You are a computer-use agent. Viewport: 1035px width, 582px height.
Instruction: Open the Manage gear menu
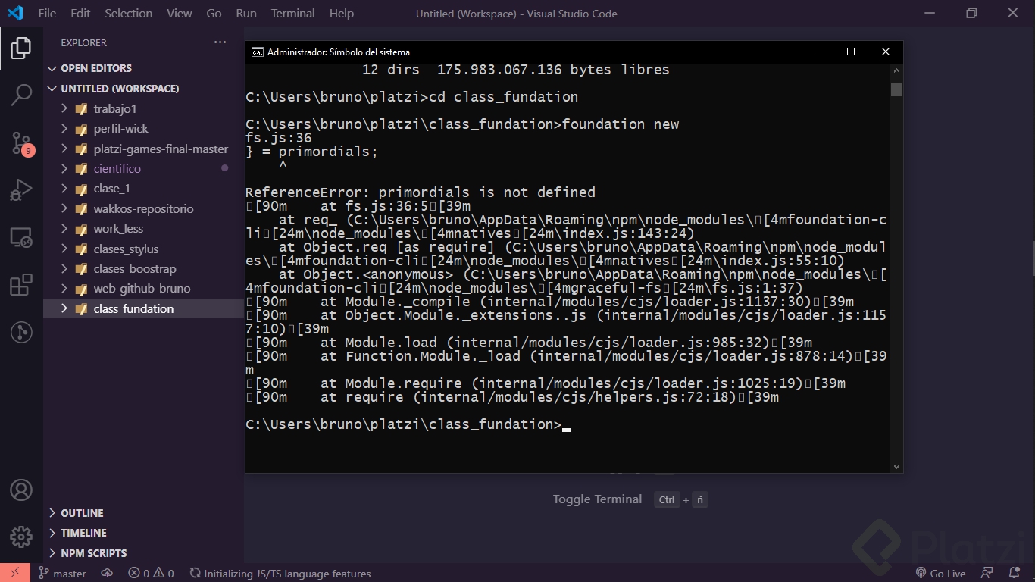tap(21, 537)
